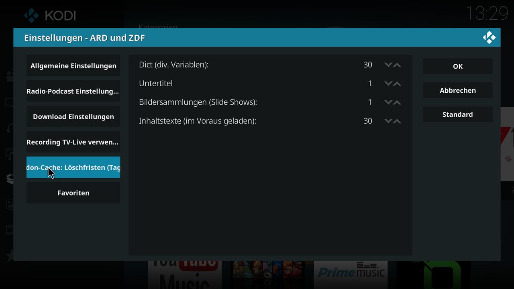Image resolution: width=514 pixels, height=289 pixels.
Task: Increase the Untertitel value
Action: pos(397,83)
